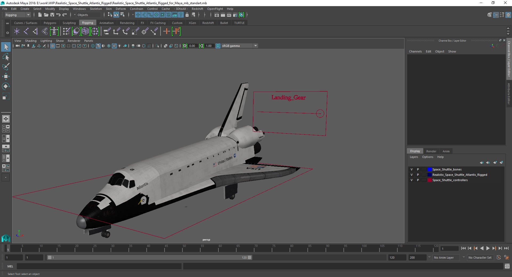Screen dimensions: 512x277
Task: Click the IK Handle shelf icon
Action: [x=35, y=31]
